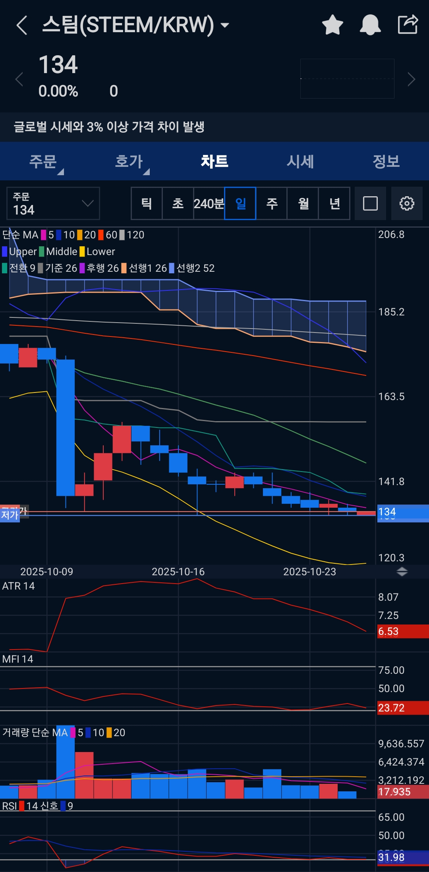Tap the global price difference warning banner
The image size is (429, 872).
point(214,127)
